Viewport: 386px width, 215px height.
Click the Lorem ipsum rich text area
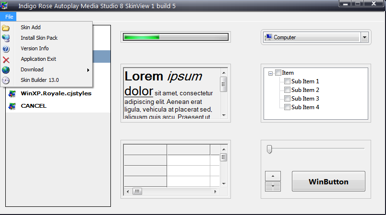click(171, 93)
